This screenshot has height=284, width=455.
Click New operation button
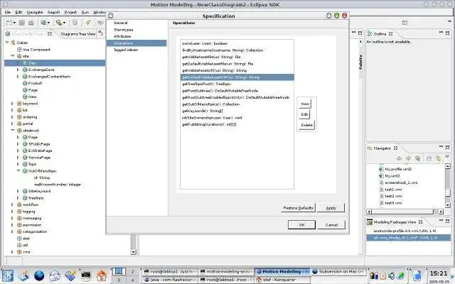click(x=305, y=104)
